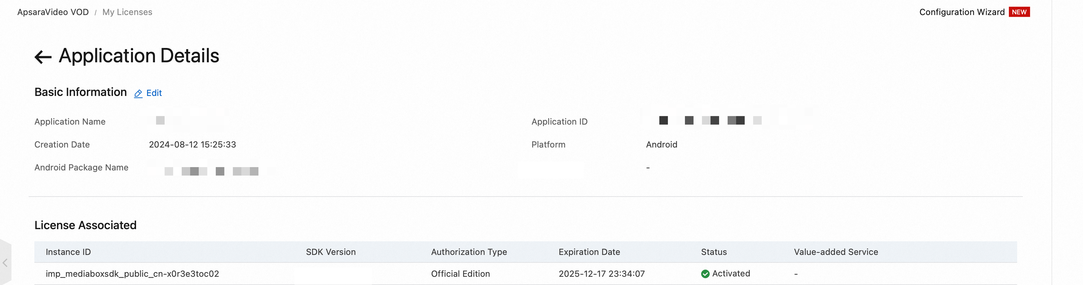The width and height of the screenshot is (1083, 285).
Task: Click the creation date 2024-08-12 value
Action: click(192, 145)
